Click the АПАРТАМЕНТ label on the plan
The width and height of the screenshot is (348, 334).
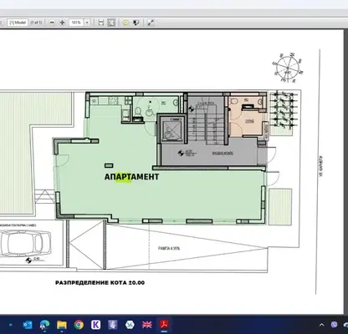click(131, 177)
